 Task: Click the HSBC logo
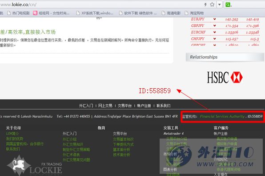pyautogui.click(x=225, y=78)
